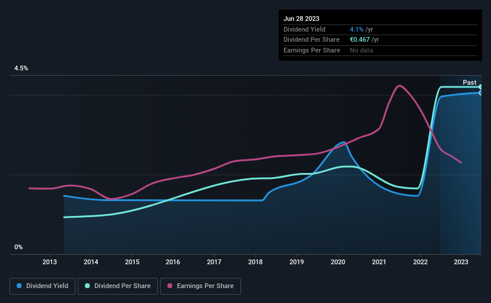Click the tooltip Dividend Yield row label

click(304, 29)
